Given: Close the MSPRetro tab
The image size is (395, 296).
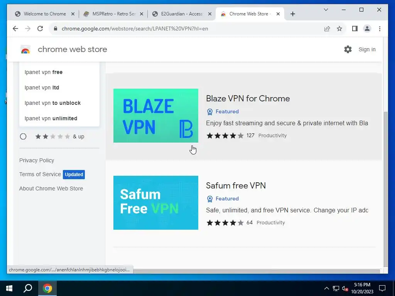Looking at the screenshot, I should coord(142,14).
